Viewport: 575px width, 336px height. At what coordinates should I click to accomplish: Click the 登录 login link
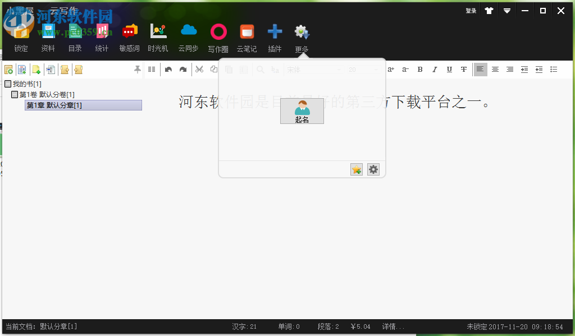[471, 10]
